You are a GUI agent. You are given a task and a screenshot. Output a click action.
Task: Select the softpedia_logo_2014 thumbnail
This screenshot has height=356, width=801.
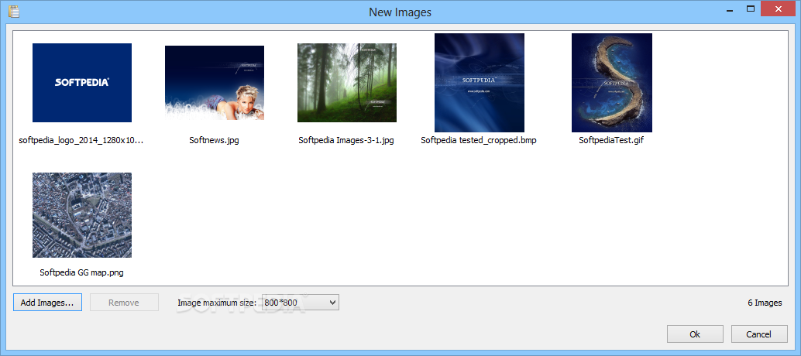pos(82,83)
